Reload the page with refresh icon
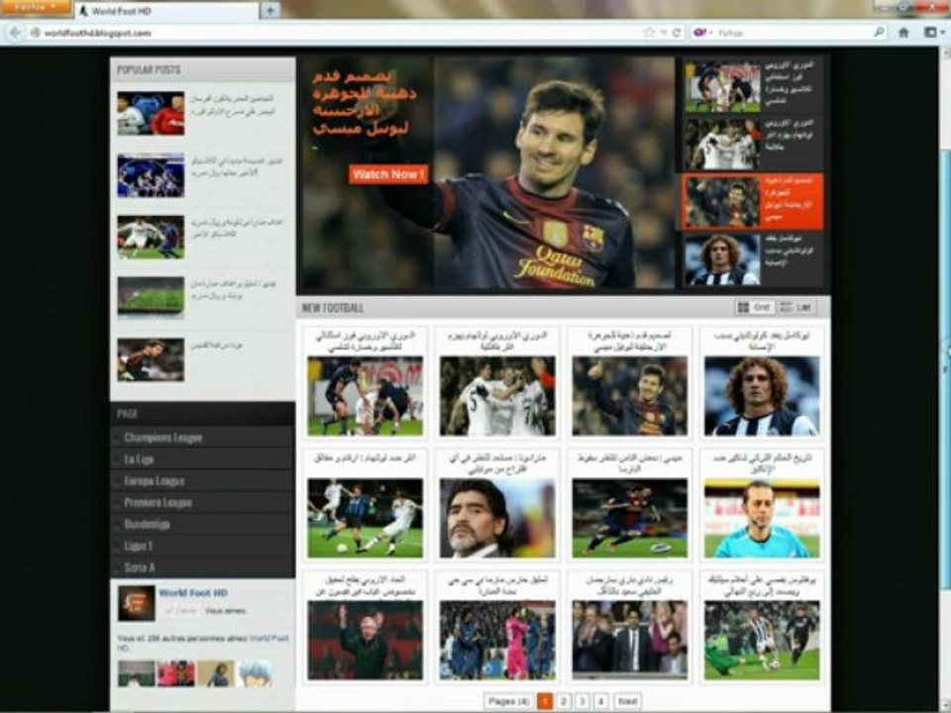951x713 pixels. click(677, 33)
